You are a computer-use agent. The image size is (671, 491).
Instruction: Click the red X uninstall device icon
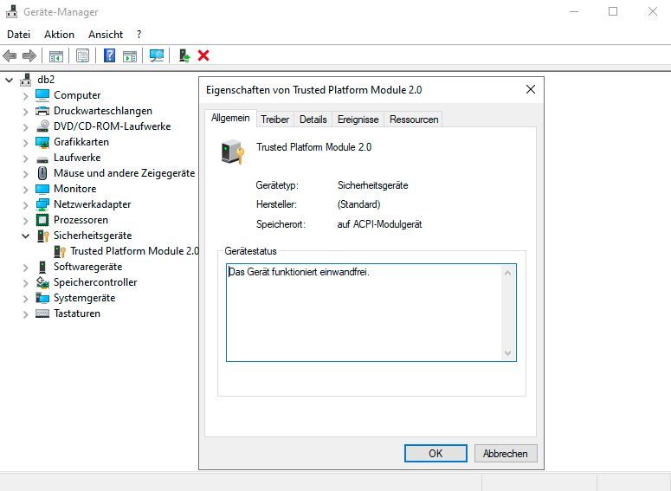pyautogui.click(x=203, y=55)
